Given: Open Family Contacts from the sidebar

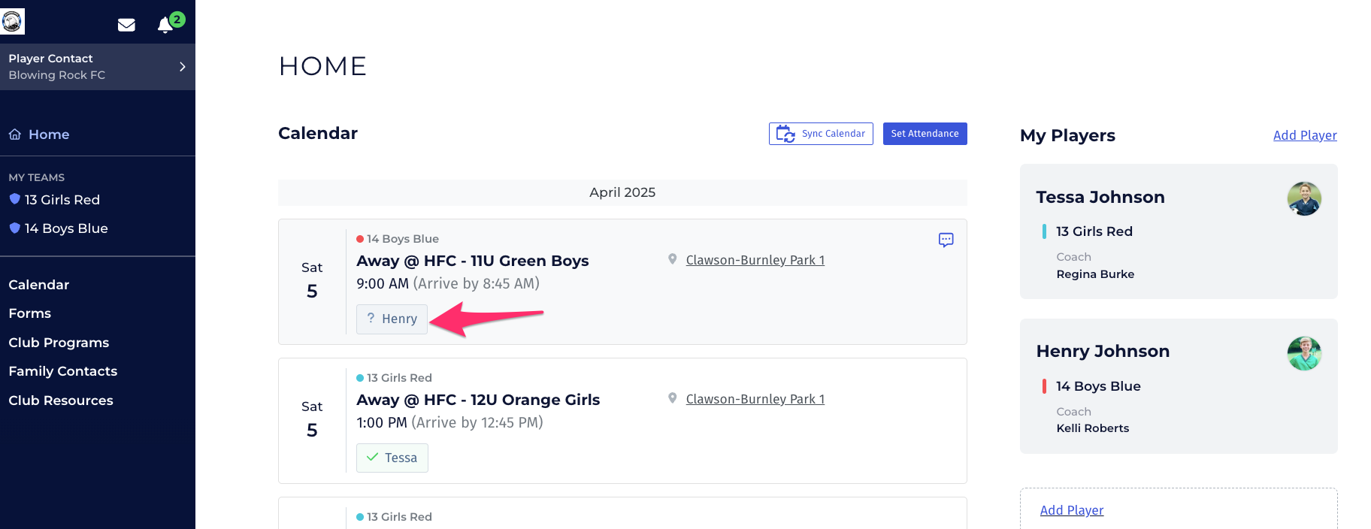Looking at the screenshot, I should (63, 371).
